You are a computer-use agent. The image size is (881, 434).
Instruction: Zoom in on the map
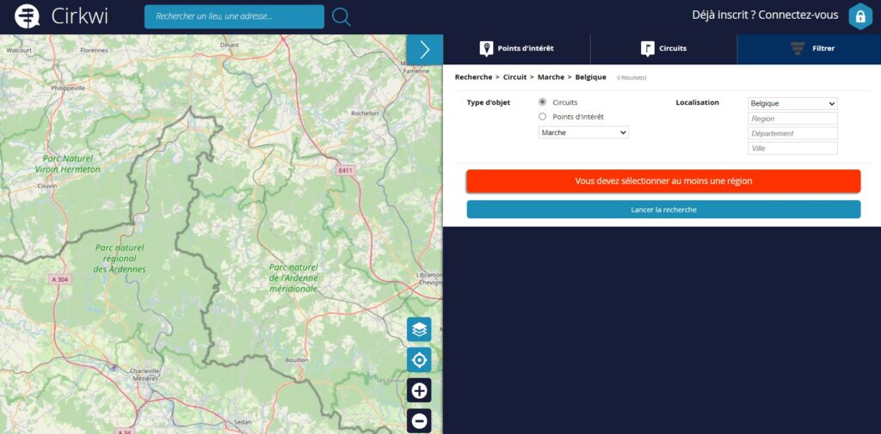[419, 390]
